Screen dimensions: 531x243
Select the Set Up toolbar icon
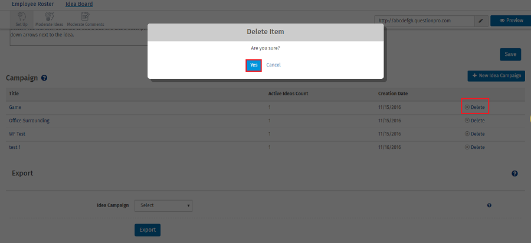click(22, 19)
